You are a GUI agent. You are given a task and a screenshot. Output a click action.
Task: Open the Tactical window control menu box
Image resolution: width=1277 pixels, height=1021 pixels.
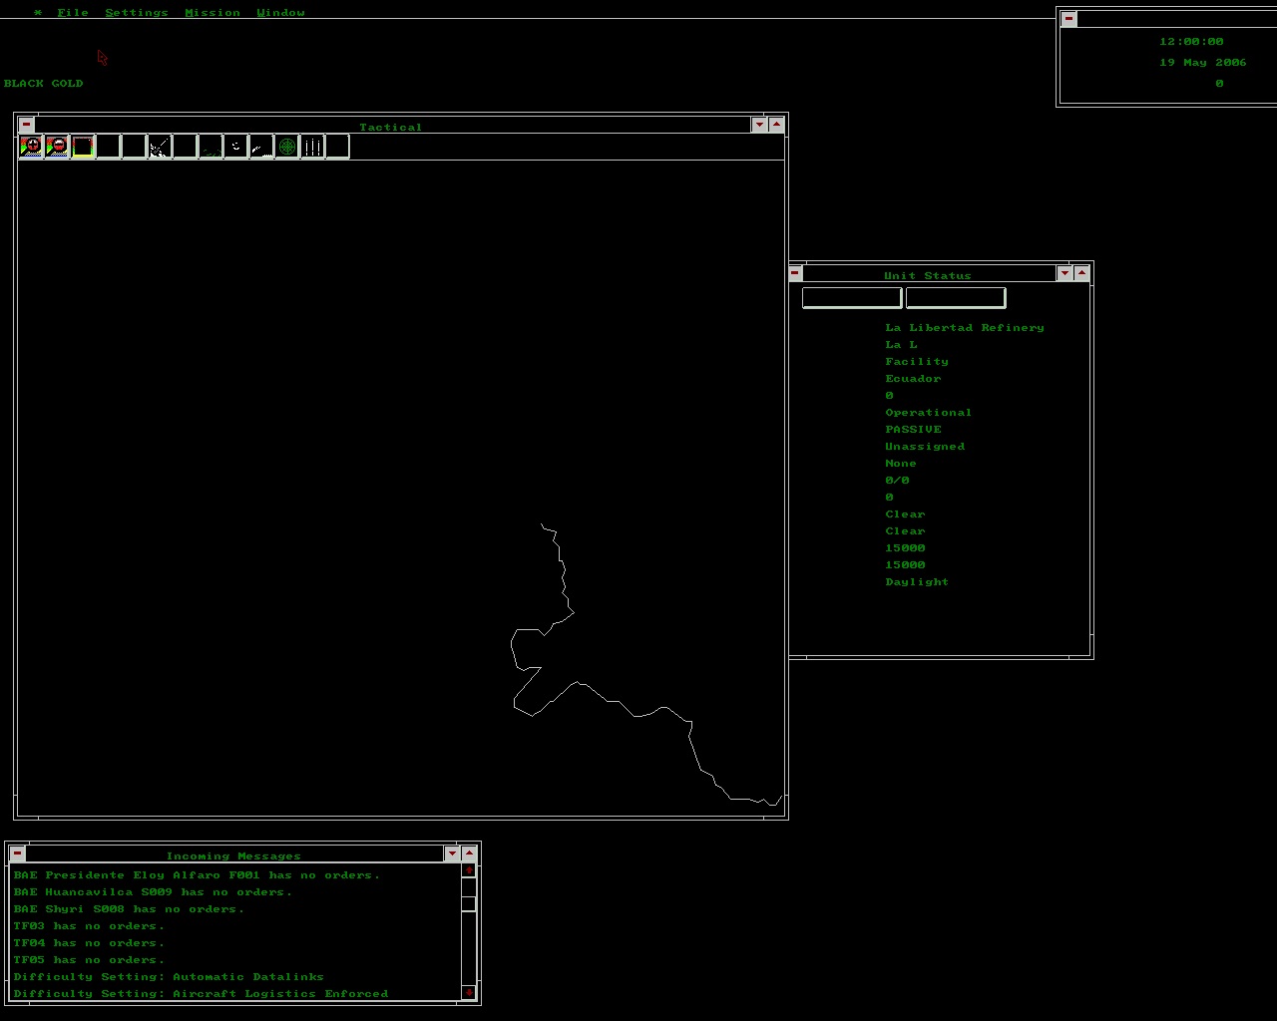[x=26, y=125]
